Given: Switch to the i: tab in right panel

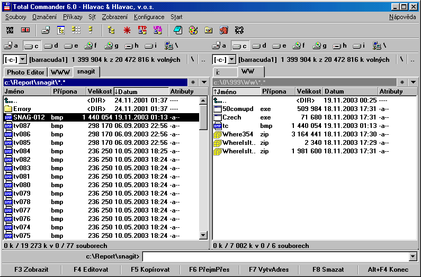Looking at the screenshot, I should [225, 72].
